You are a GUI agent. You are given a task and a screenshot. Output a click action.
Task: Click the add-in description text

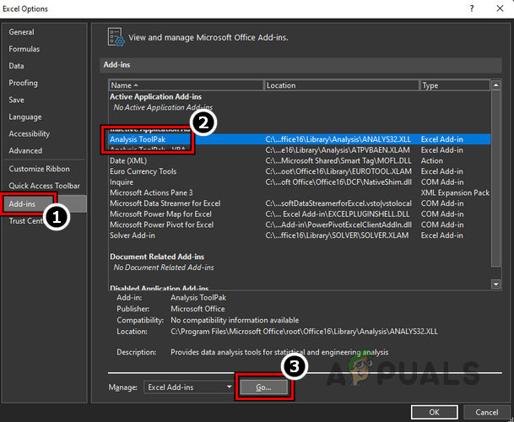[x=279, y=353]
